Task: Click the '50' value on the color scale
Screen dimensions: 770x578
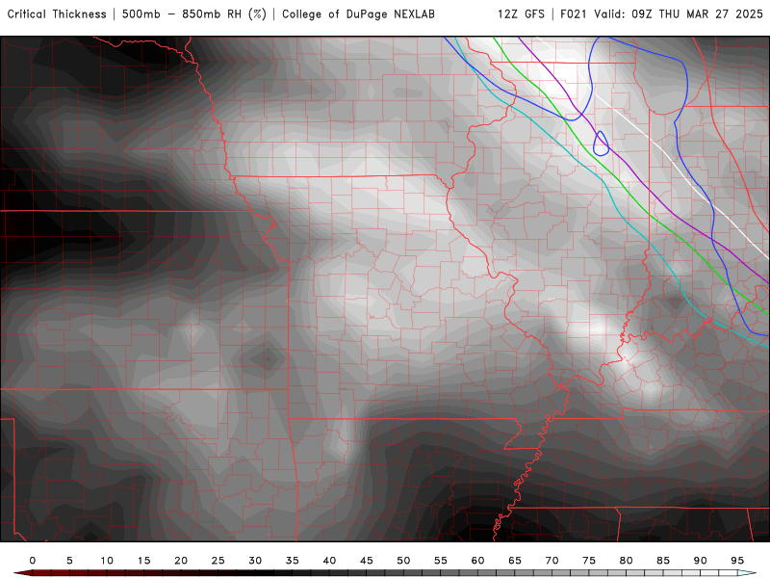Action: click(403, 561)
